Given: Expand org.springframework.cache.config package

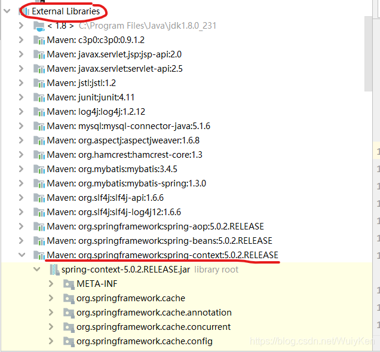Looking at the screenshot, I should point(51,341).
